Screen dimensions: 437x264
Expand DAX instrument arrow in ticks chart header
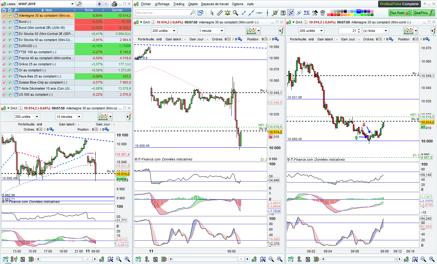pos(293,22)
